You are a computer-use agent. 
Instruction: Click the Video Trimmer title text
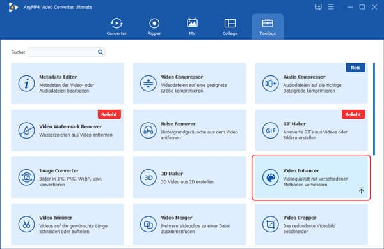click(56, 218)
